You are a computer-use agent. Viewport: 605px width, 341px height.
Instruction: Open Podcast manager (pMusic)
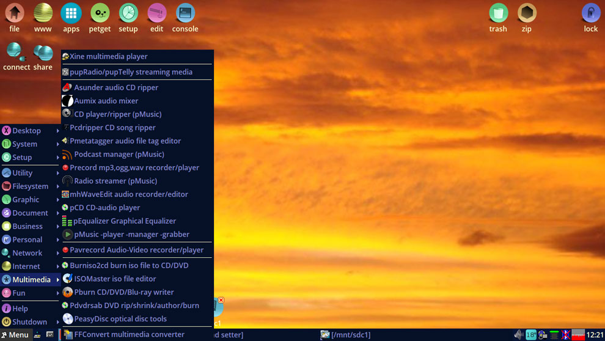coord(137,154)
